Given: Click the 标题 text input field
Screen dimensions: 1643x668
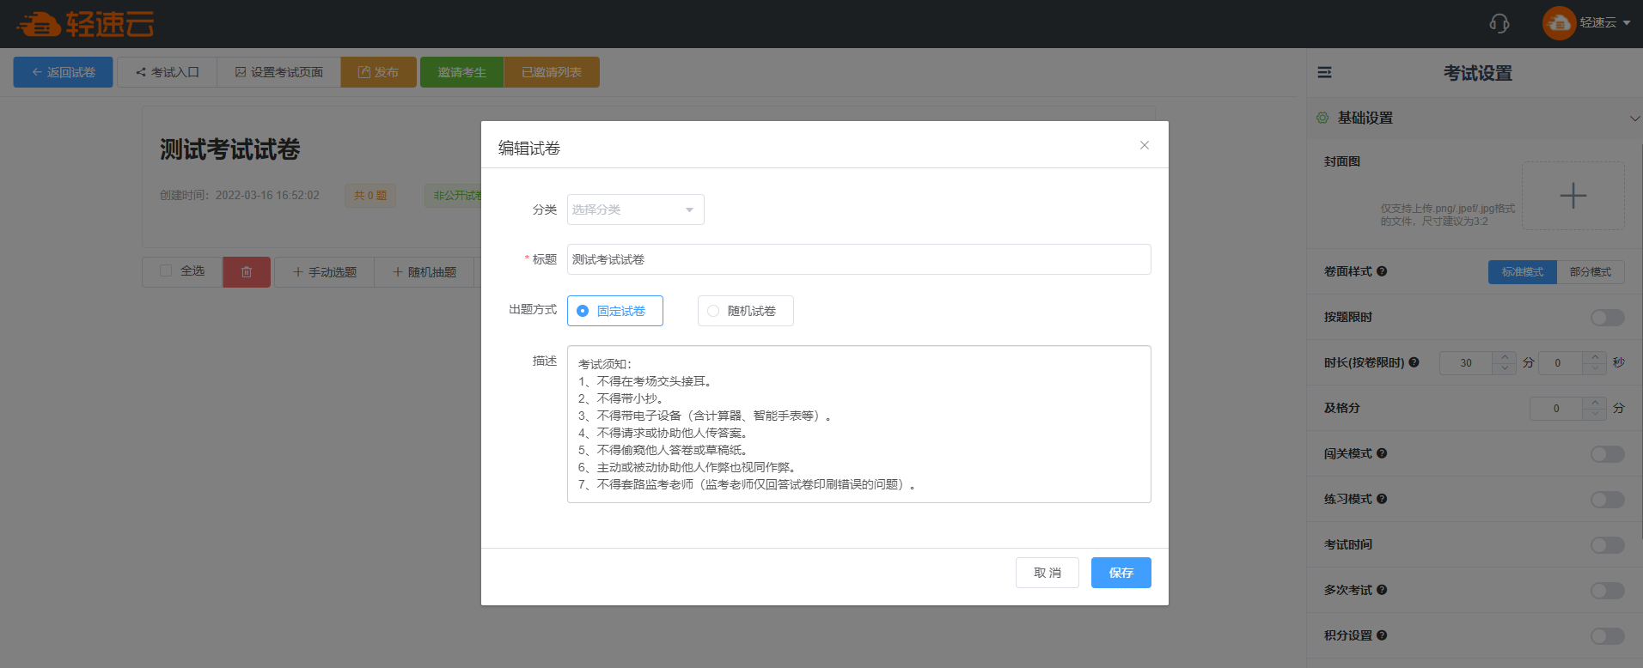Looking at the screenshot, I should [x=858, y=259].
